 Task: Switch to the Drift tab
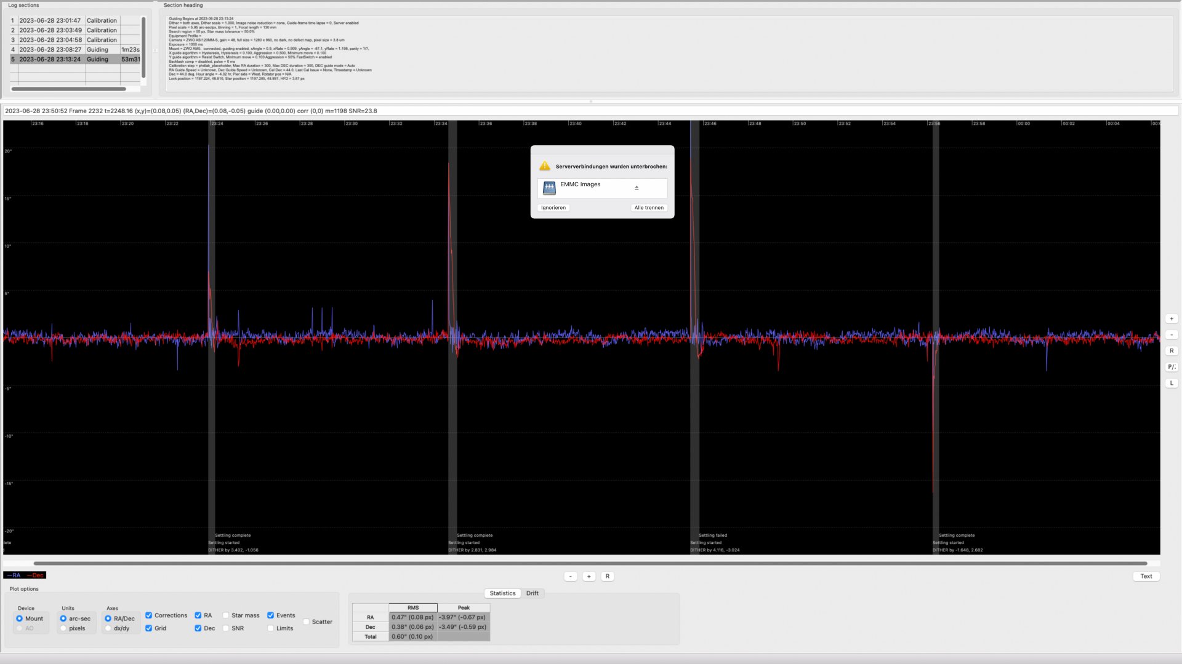click(x=533, y=593)
